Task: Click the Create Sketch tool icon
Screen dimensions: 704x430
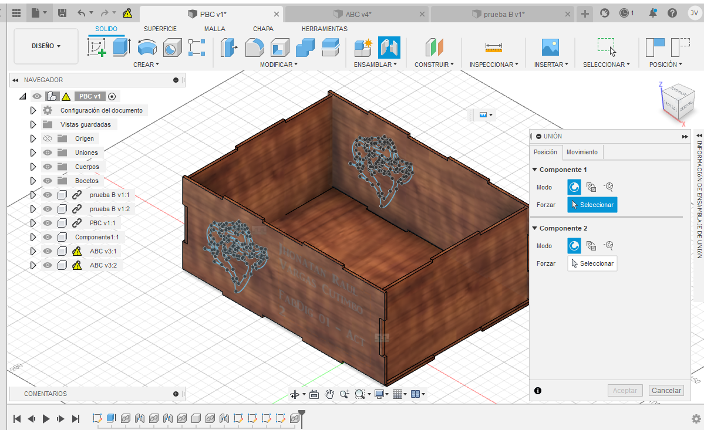Action: pyautogui.click(x=97, y=48)
